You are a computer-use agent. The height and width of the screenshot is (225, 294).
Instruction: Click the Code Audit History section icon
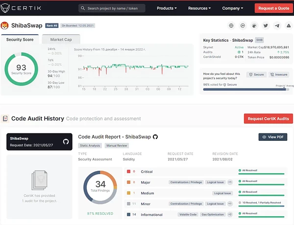coord(5,118)
